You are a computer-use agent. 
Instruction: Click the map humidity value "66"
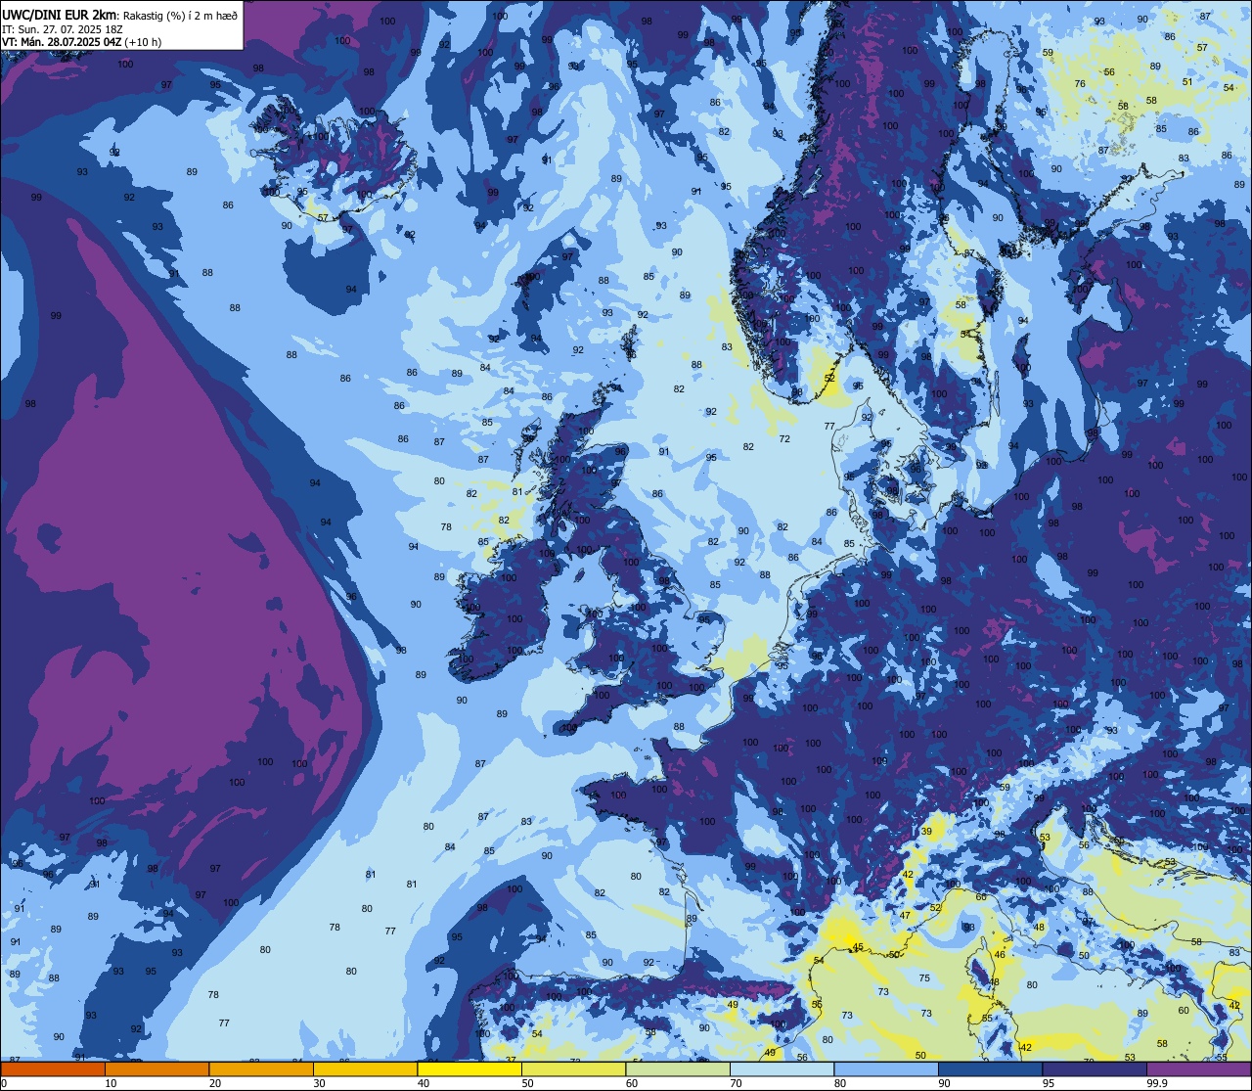(980, 897)
